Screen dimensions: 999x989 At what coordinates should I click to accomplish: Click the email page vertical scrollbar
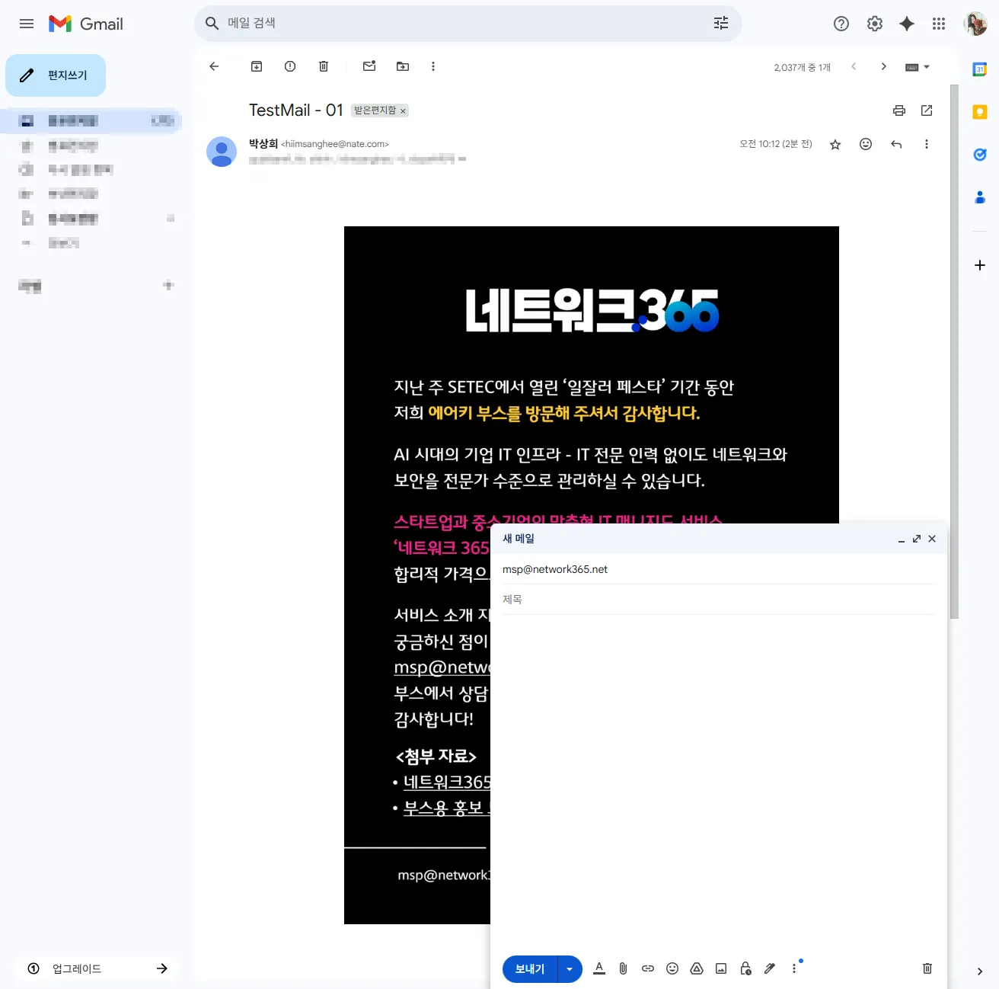pos(954,350)
